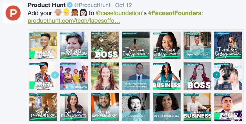Open the Oct 12 tweet timestamp
The width and height of the screenshot is (246, 124).
[x=124, y=5]
